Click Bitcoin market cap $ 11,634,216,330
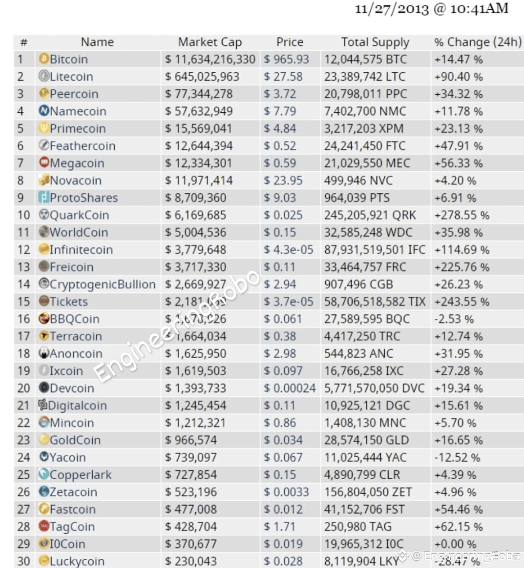This screenshot has width=524, height=568. (210, 59)
